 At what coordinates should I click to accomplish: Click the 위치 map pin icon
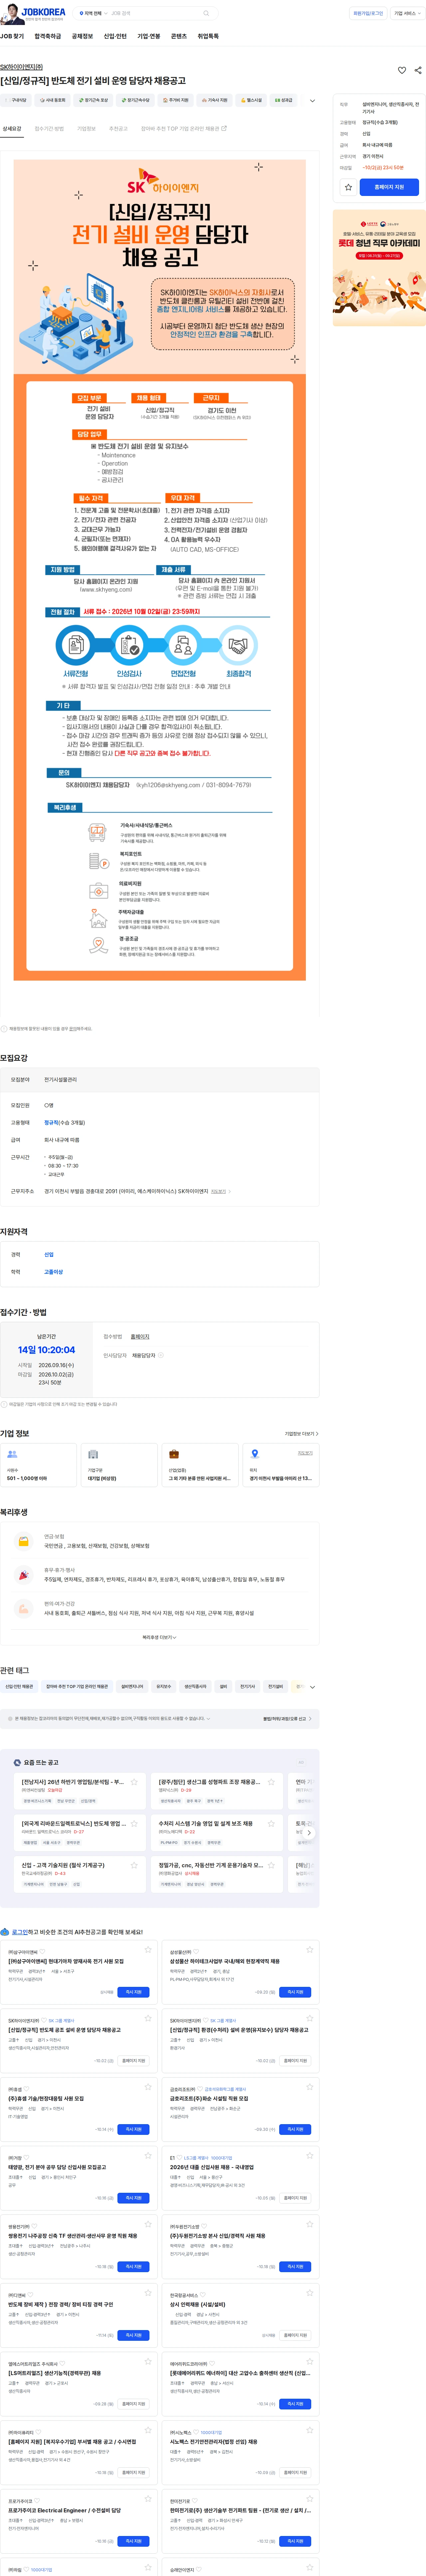(254, 1454)
